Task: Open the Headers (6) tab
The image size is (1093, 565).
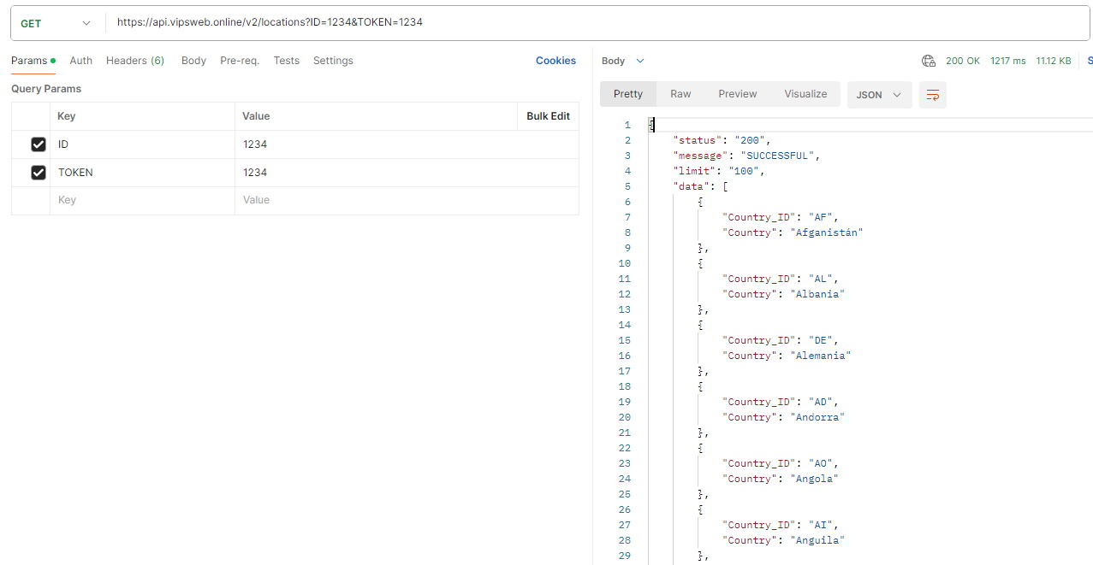Action: coord(135,61)
